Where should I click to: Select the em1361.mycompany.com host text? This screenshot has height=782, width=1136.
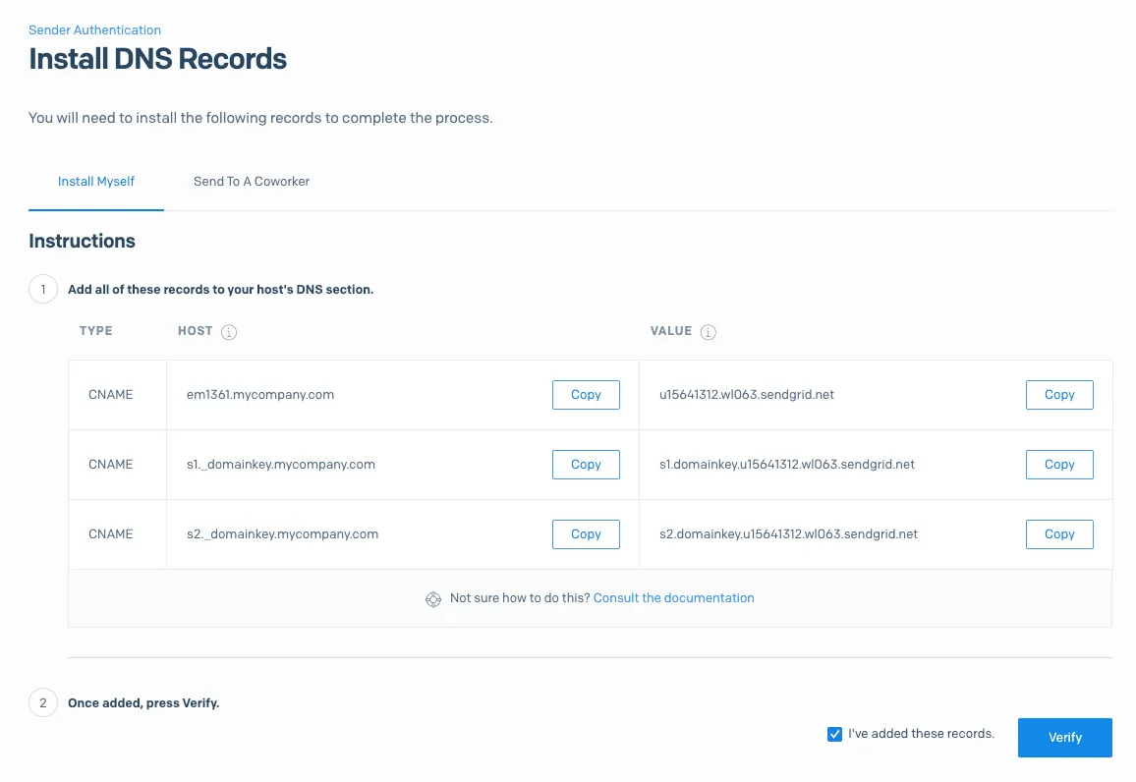pos(260,395)
